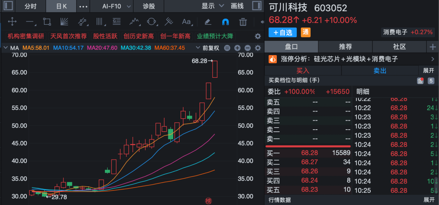439x205 pixels.
Task: Toggle the left sidebar panel
Action: (x=7, y=6)
